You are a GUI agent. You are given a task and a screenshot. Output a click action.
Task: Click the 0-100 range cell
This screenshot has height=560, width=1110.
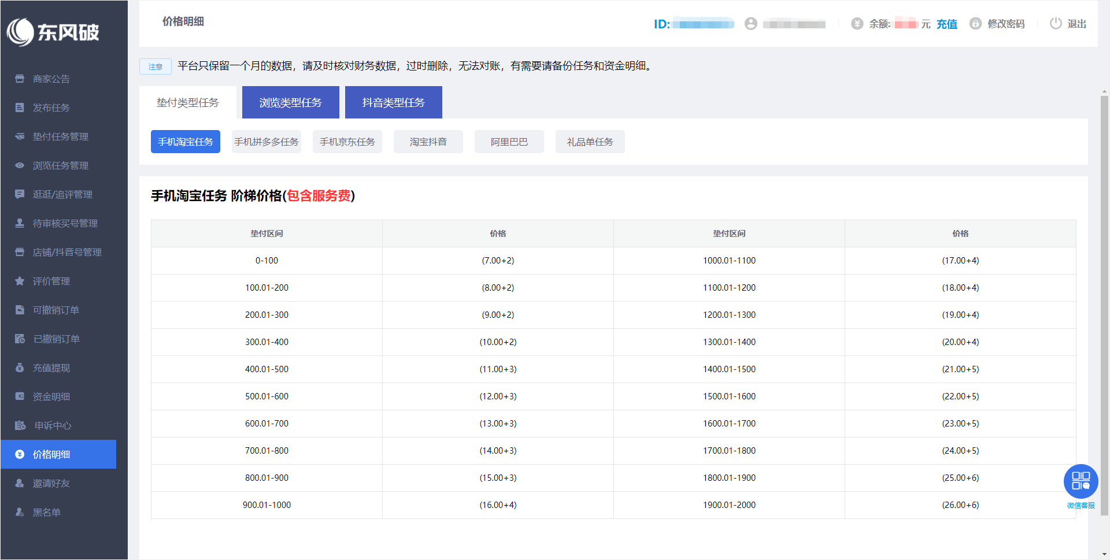point(267,261)
